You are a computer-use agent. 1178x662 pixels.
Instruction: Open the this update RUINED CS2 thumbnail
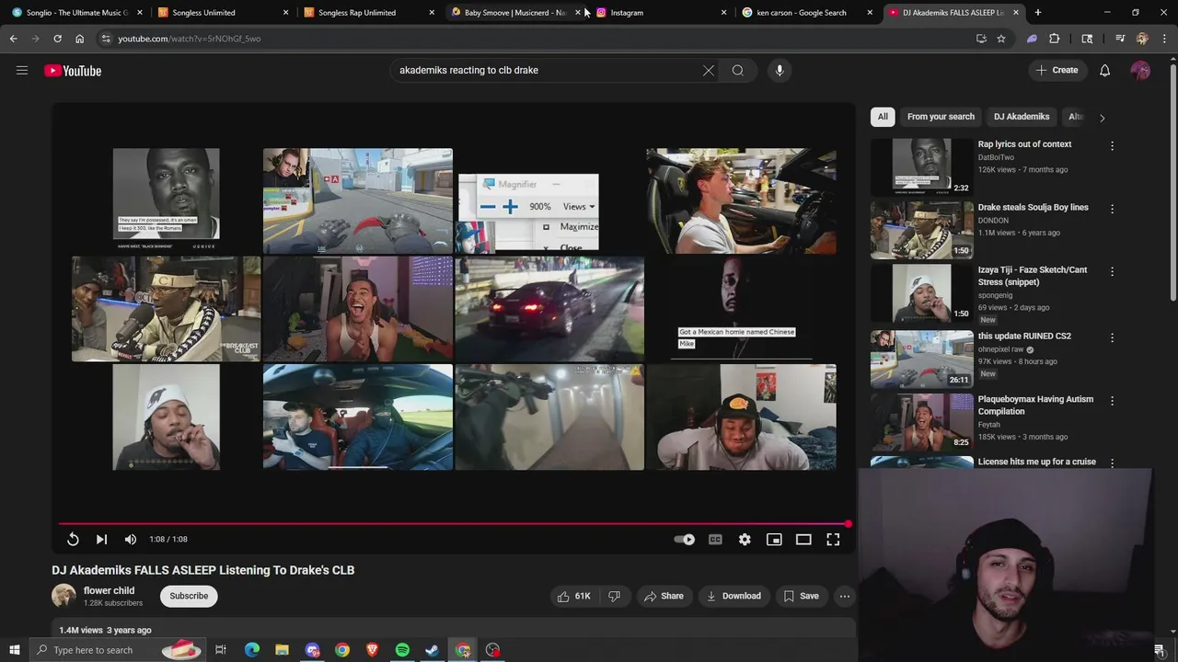coord(921,358)
